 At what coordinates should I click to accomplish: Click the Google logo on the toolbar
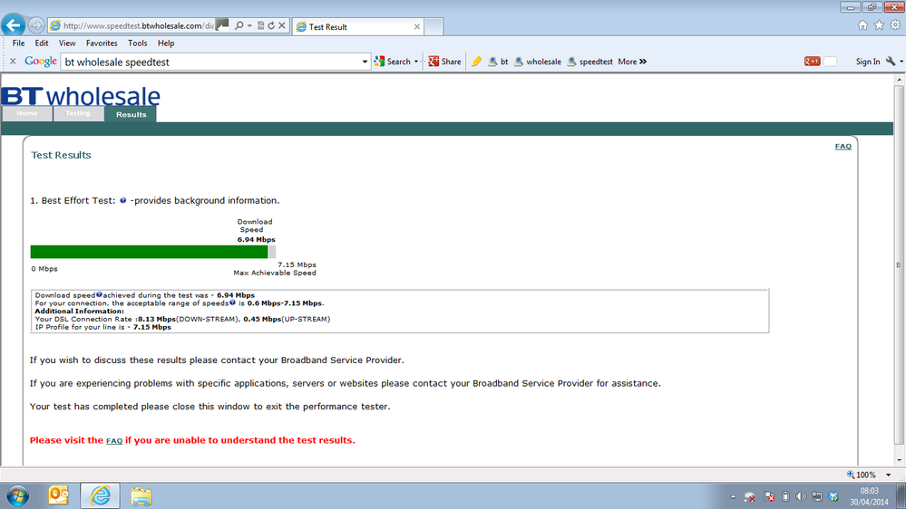[41, 62]
